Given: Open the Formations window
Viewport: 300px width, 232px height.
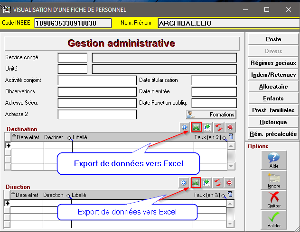Looking at the screenshot, I should click(211, 114).
